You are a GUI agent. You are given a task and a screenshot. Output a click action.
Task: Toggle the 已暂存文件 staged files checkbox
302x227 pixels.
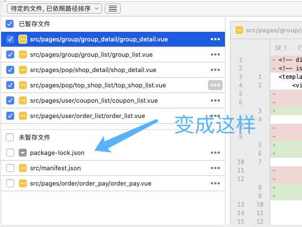tap(10, 24)
